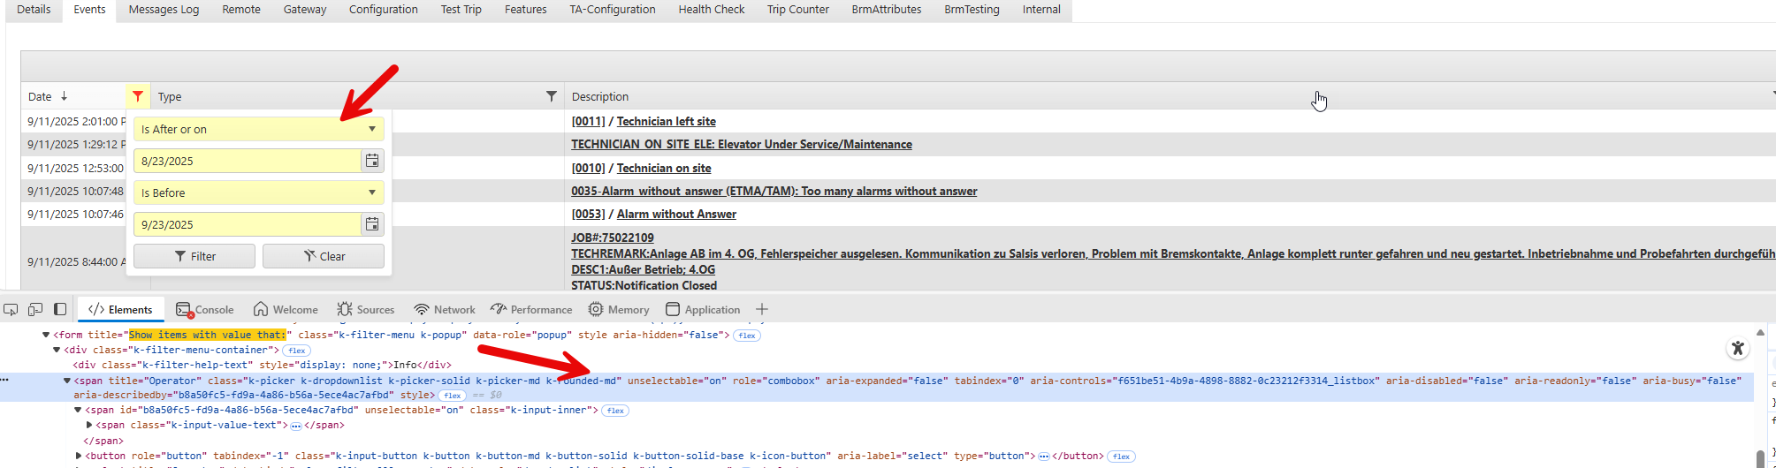Open calendar picker for 8/23/2025 date
This screenshot has width=1776, height=468.
click(373, 161)
